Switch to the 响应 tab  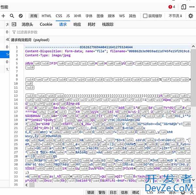pos(77,24)
